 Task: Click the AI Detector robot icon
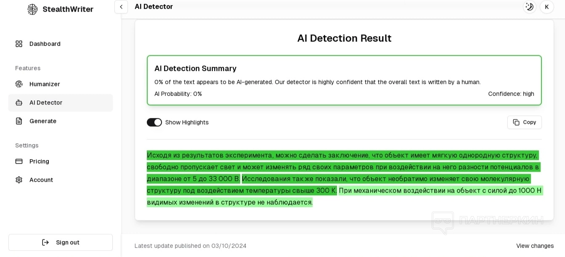coord(19,102)
